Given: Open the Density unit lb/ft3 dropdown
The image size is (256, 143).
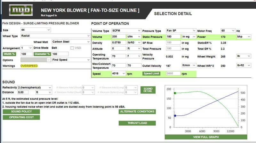Looking at the screenshot, I should (134, 43).
